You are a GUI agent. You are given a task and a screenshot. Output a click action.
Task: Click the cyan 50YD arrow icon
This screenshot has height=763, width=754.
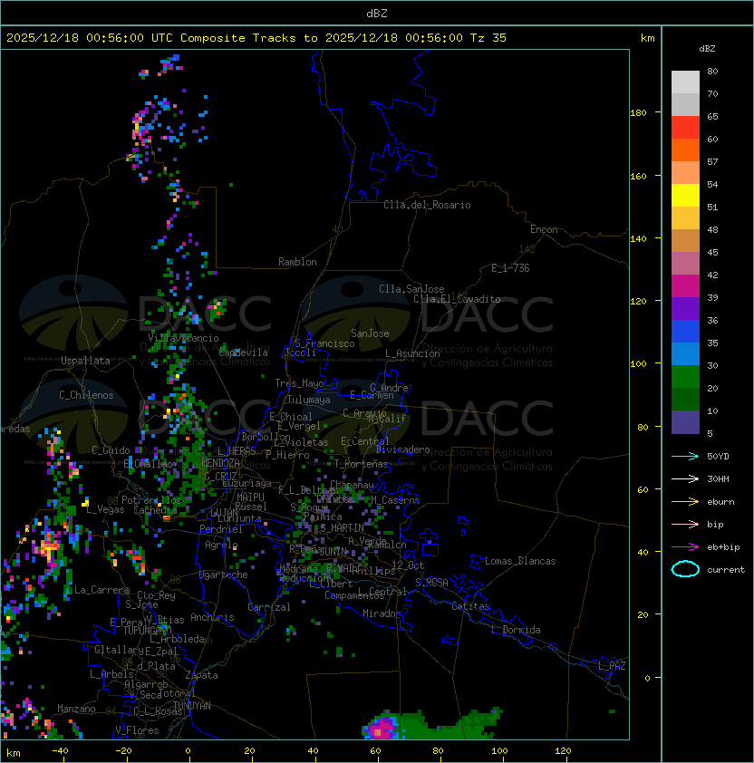pos(685,457)
